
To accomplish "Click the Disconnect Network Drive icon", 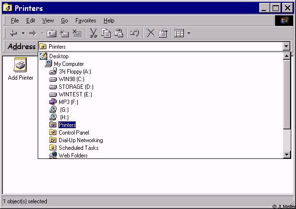I will (x=77, y=33).
